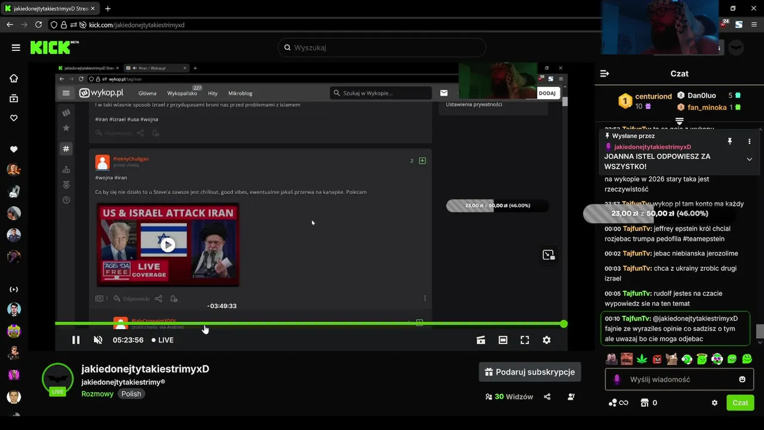The width and height of the screenshot is (764, 430).
Task: Click the progress bar end handle
Action: point(563,324)
